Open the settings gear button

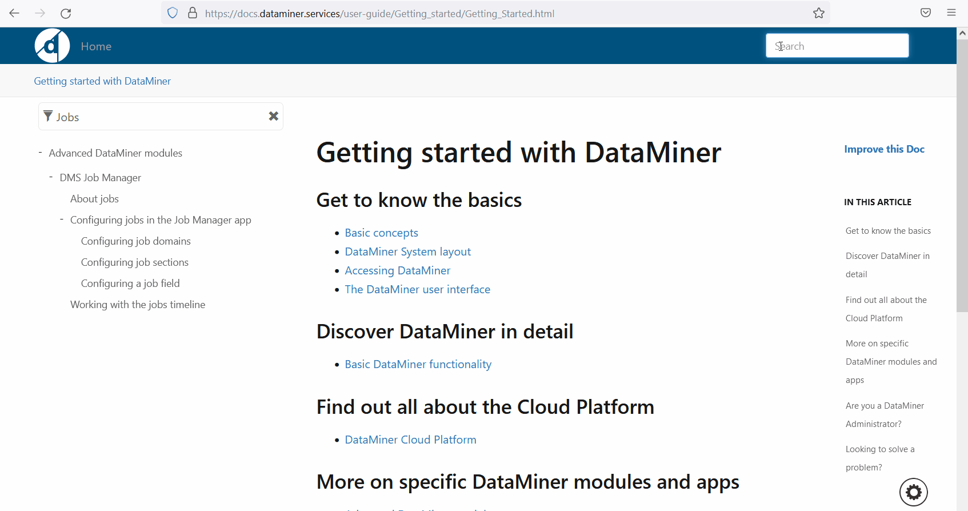tap(914, 492)
